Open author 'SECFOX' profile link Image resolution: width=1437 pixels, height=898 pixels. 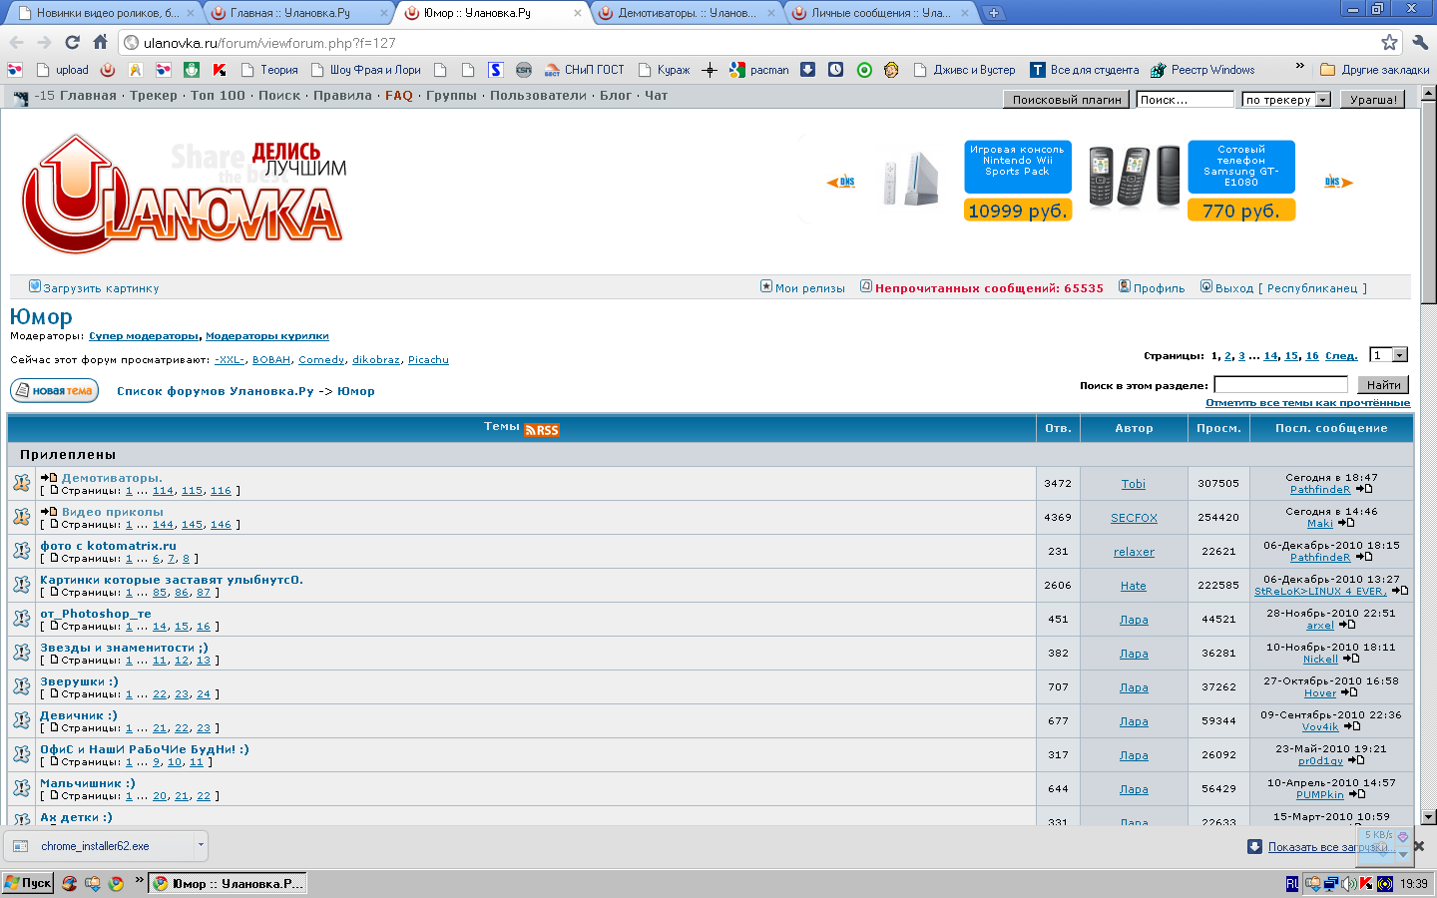pos(1134,518)
